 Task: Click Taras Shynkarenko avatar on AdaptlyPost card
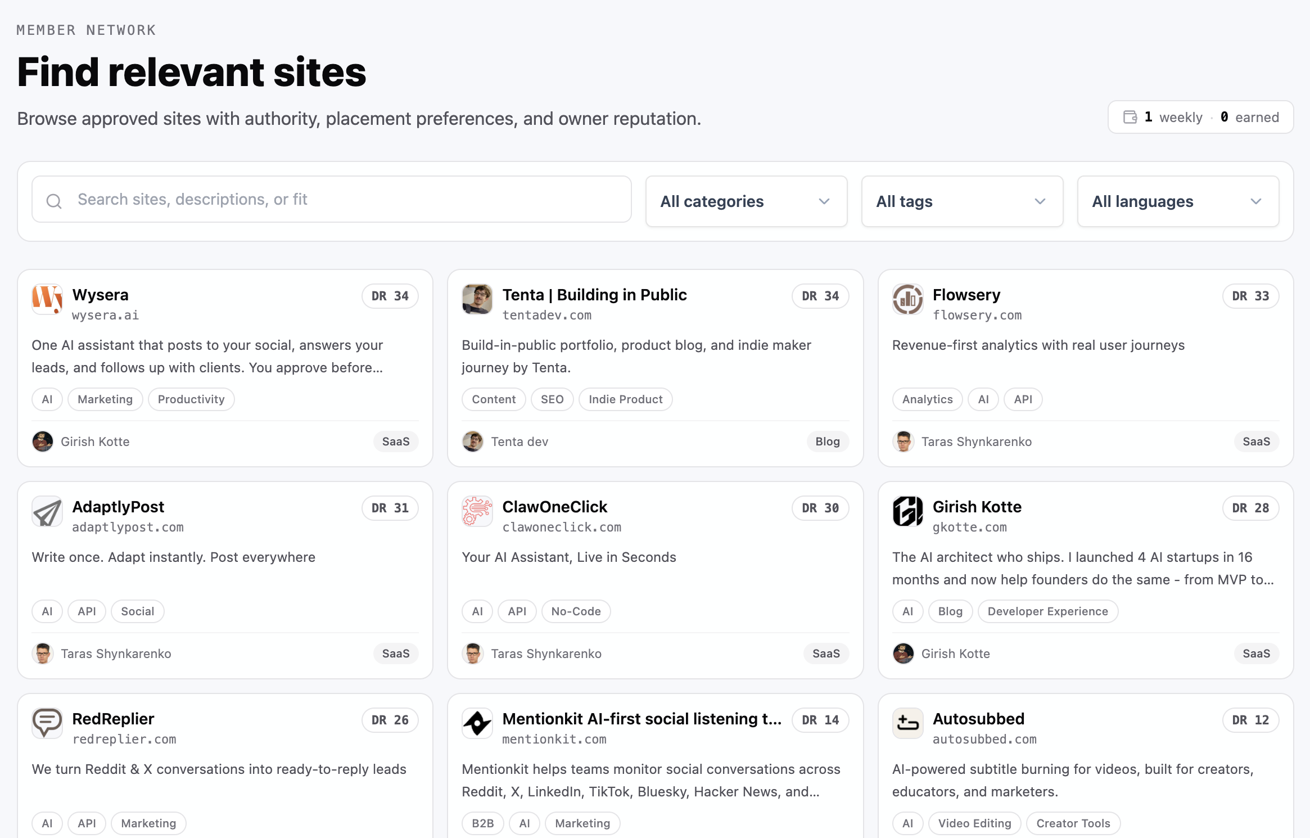43,654
